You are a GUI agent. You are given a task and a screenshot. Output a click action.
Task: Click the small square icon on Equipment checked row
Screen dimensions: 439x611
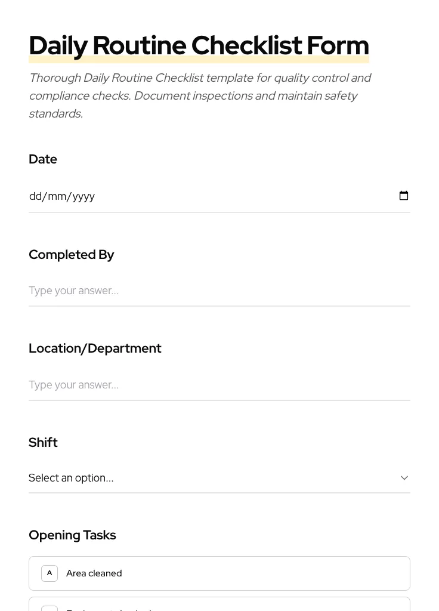[x=50, y=609]
